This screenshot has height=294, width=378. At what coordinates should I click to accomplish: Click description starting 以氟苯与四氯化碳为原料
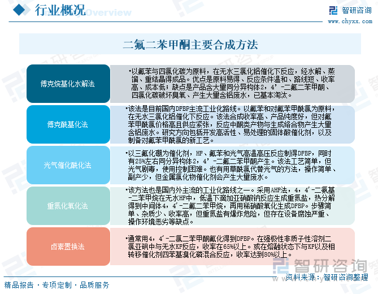click(x=232, y=84)
